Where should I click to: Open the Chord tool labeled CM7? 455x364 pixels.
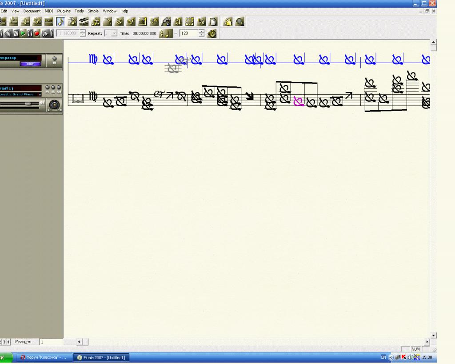point(154,21)
